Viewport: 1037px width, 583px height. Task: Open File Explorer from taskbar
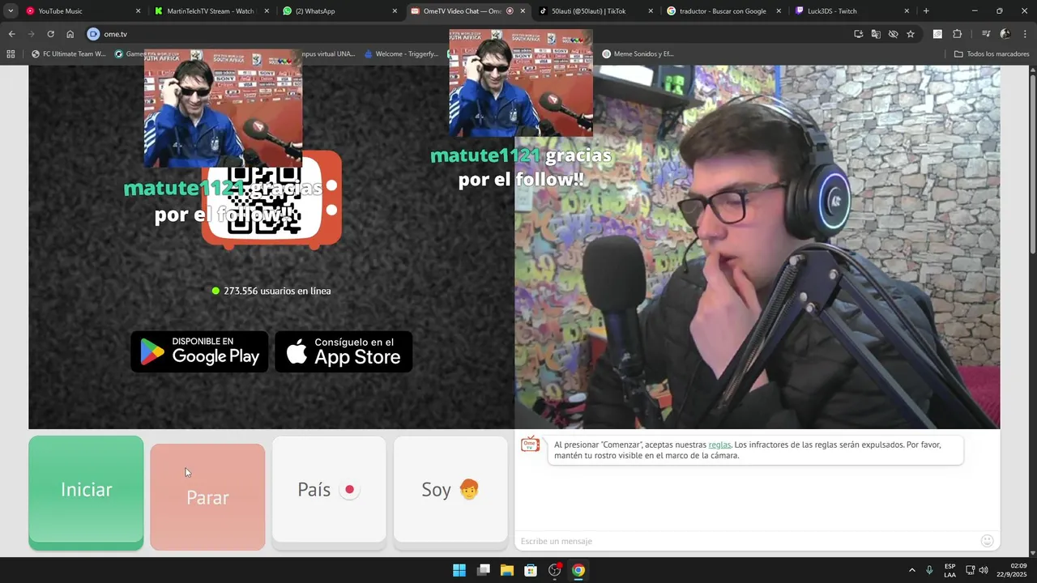pos(507,570)
